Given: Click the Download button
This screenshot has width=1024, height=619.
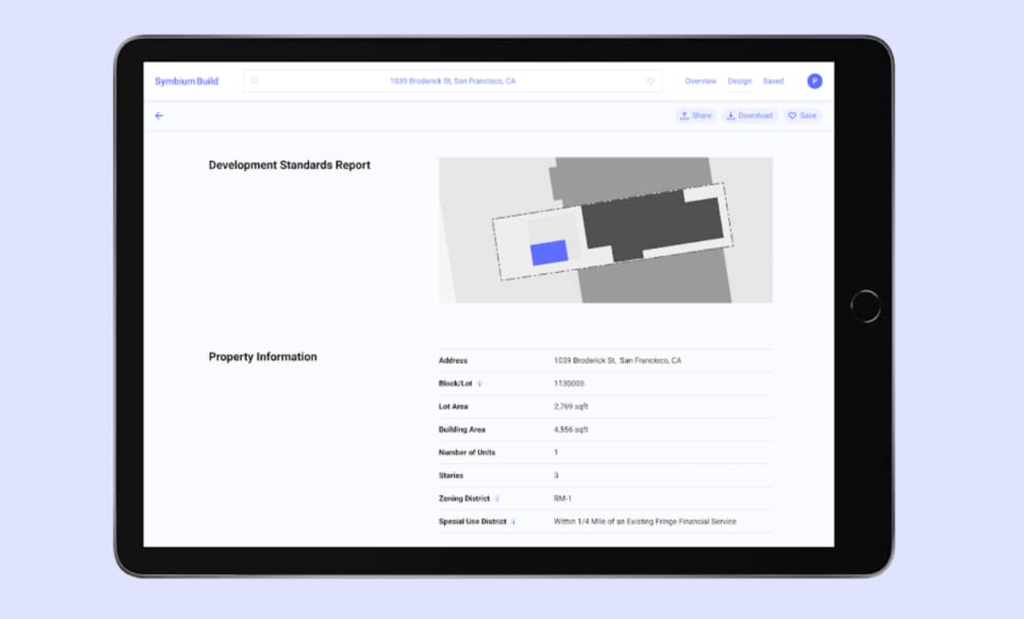Looking at the screenshot, I should tap(749, 116).
